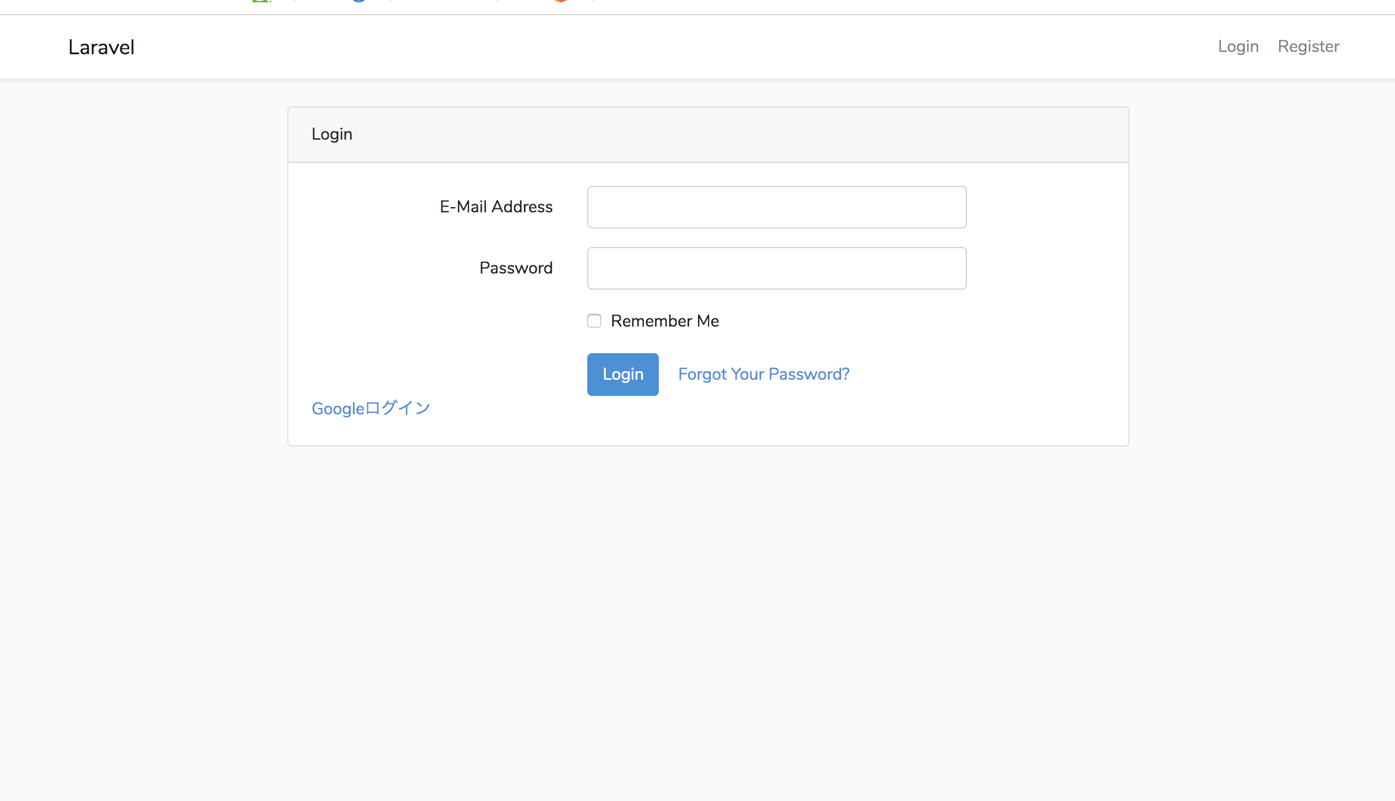Click inside the password text box
Viewport: 1395px width, 801px height.
pos(776,268)
